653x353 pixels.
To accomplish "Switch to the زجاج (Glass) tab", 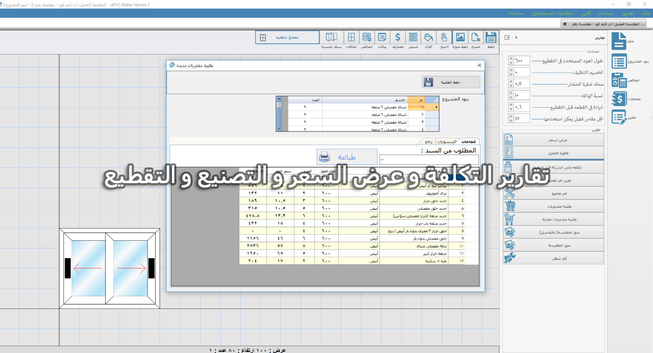I will pos(428,141).
